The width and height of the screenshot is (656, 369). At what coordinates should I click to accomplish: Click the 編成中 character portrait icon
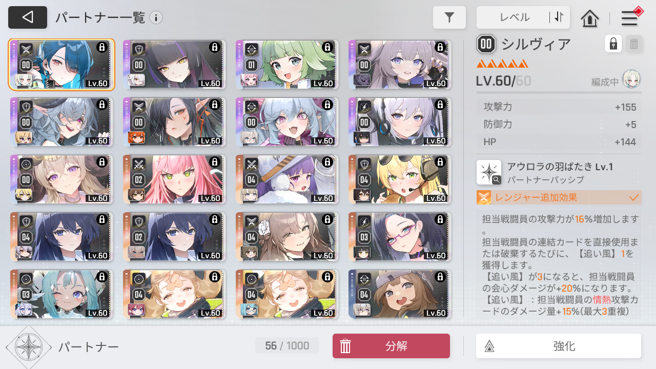pyautogui.click(x=631, y=79)
